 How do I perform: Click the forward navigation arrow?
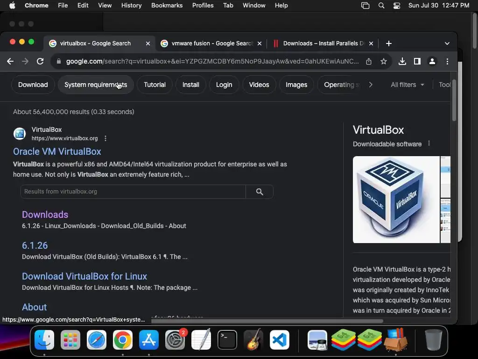coord(25,61)
